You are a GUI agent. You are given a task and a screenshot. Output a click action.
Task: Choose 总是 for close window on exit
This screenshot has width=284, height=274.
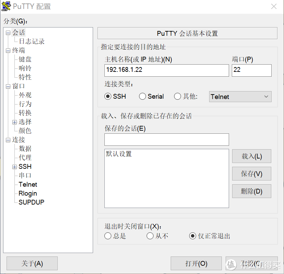(x=108, y=236)
